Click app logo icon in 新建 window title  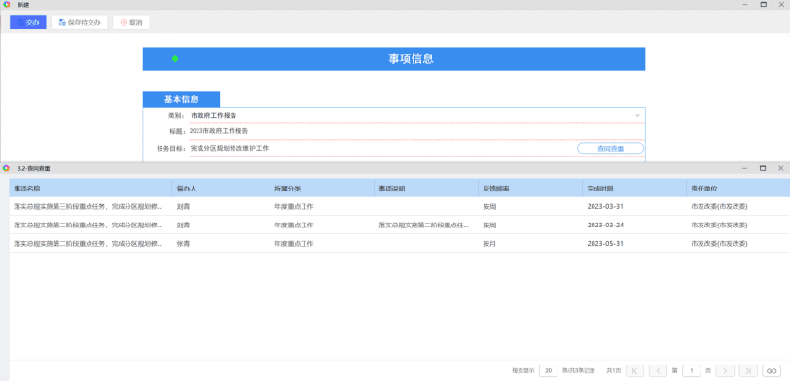6,5
